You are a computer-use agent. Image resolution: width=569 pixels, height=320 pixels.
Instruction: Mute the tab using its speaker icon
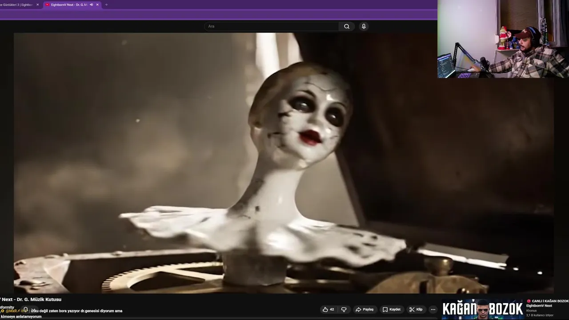pyautogui.click(x=91, y=5)
